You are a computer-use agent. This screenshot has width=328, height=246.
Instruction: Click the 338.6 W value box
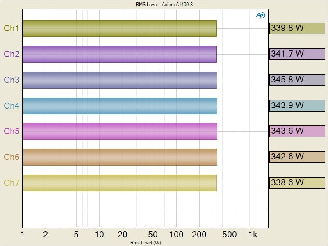click(x=297, y=182)
